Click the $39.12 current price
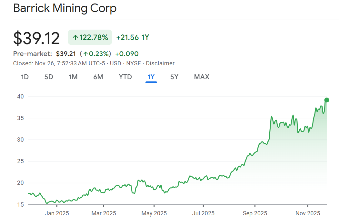Viewport: 339px width, 224px height. tap(36, 38)
